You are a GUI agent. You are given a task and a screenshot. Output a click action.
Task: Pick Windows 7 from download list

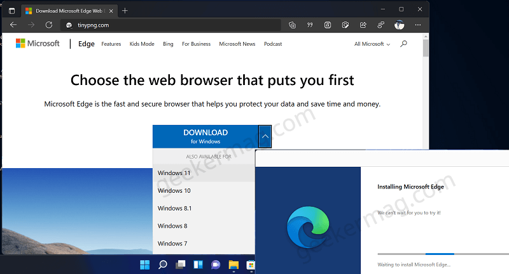coord(204,244)
